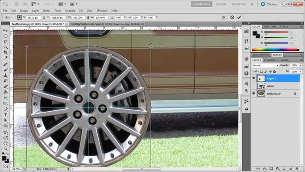Screen dimensions: 305x172
Task: Hide Layer 1 via its eye icon
Action: coord(254,78)
